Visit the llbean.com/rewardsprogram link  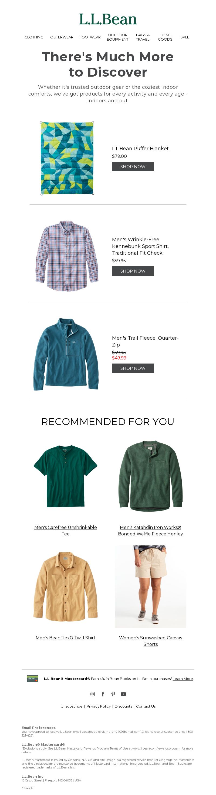[156, 748]
